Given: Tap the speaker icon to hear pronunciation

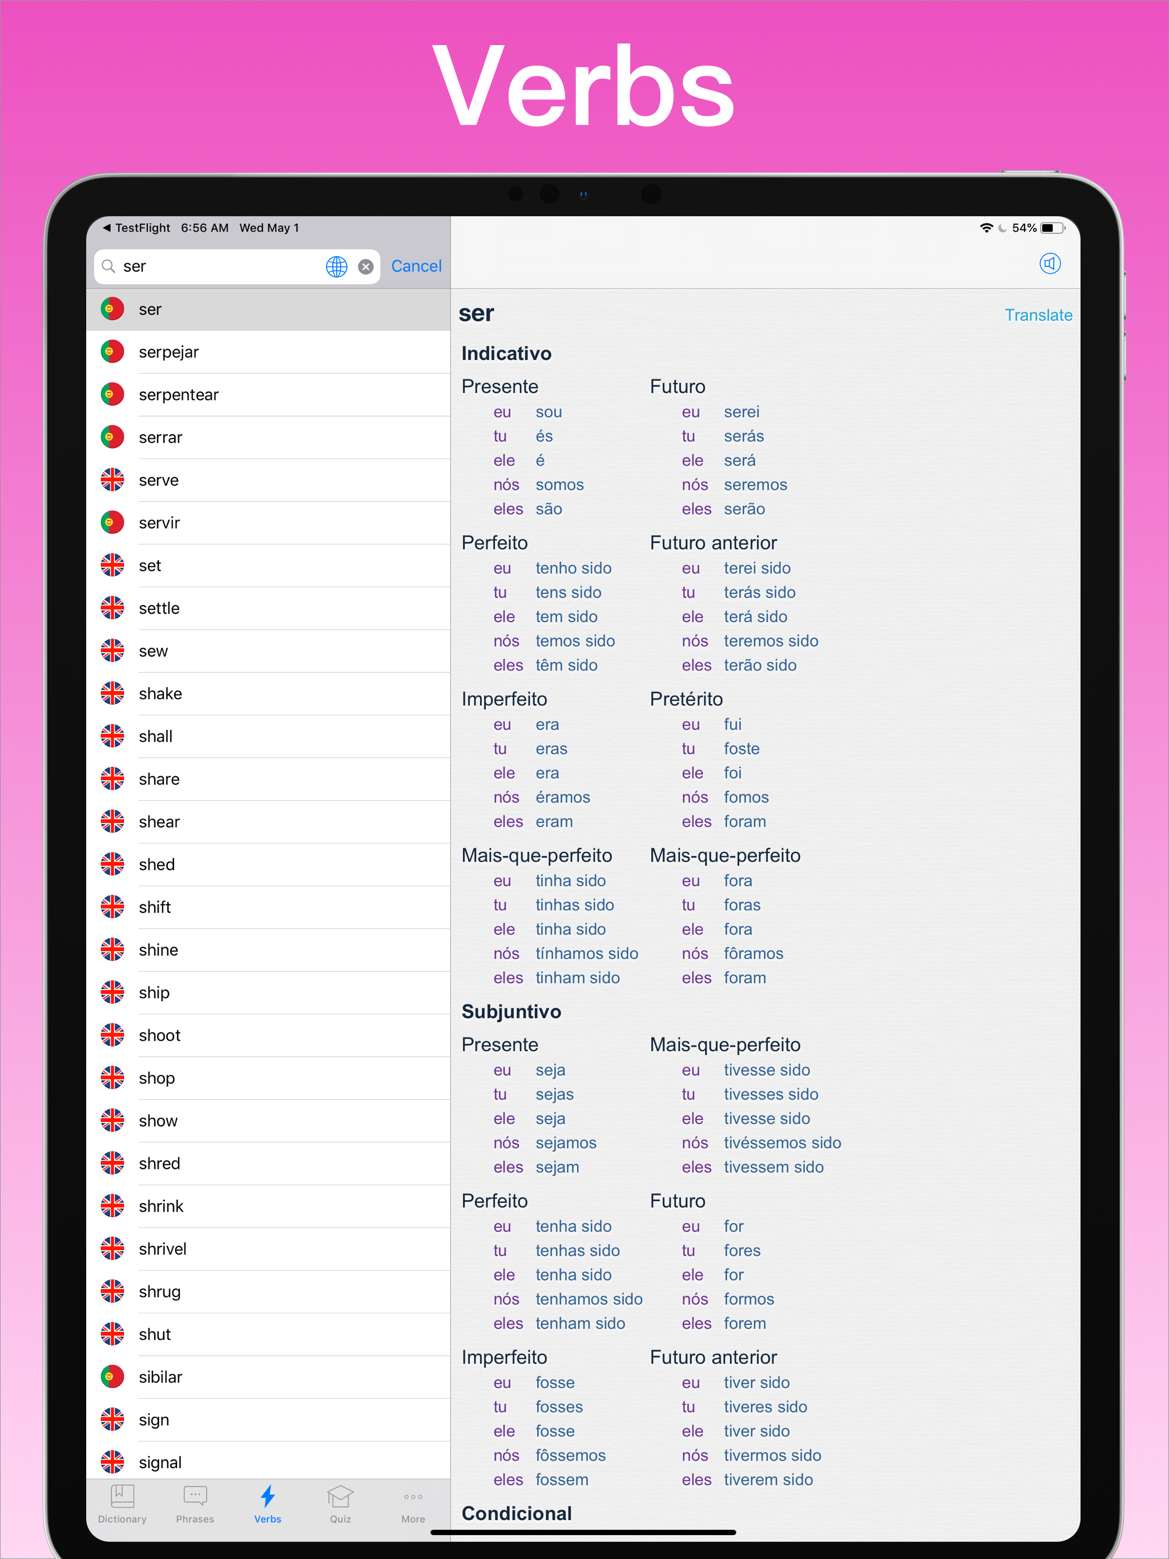Looking at the screenshot, I should tap(1050, 264).
